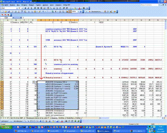Select the Oval shape on Drawing toolbar
The height and width of the screenshot is (133, 167).
click(x=35, y=121)
